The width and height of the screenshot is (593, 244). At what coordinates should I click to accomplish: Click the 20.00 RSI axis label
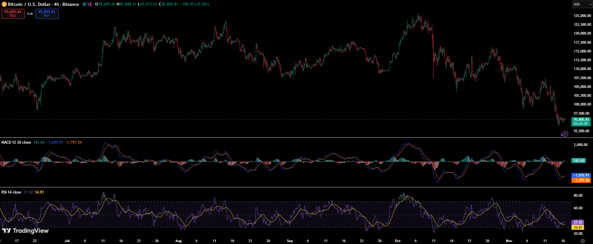point(578,234)
